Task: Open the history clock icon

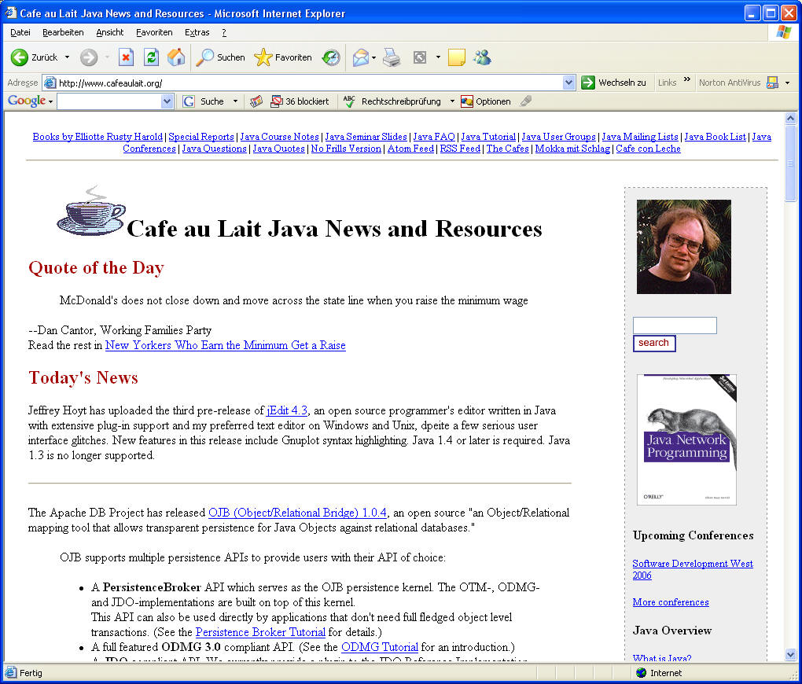Action: [331, 57]
